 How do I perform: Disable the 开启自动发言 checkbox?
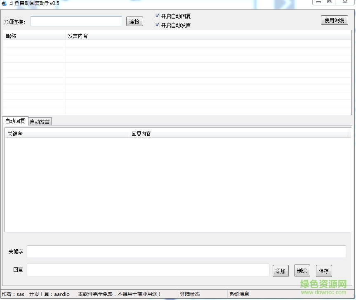(157, 24)
